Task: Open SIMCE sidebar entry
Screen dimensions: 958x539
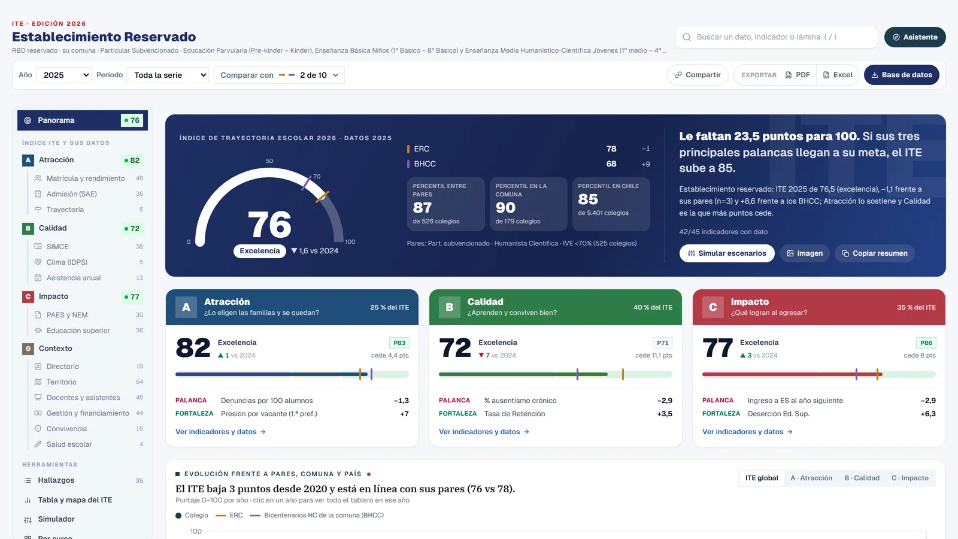Action: pos(88,247)
